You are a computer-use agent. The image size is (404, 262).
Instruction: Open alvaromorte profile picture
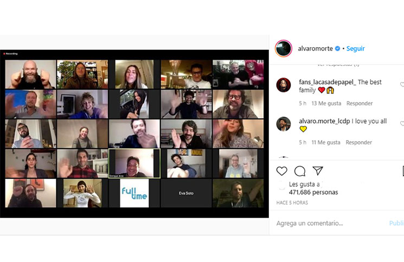point(284,48)
